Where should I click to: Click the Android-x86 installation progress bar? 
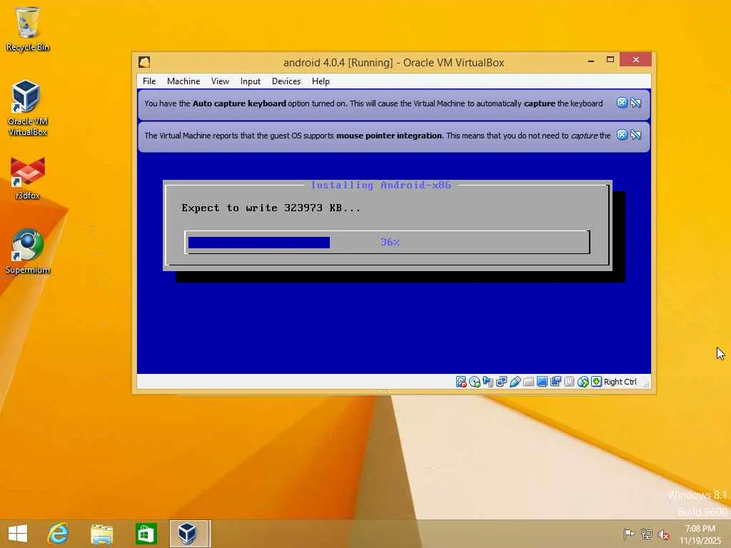388,243
